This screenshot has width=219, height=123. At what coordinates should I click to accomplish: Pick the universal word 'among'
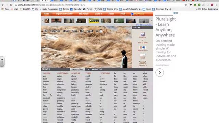102,90
